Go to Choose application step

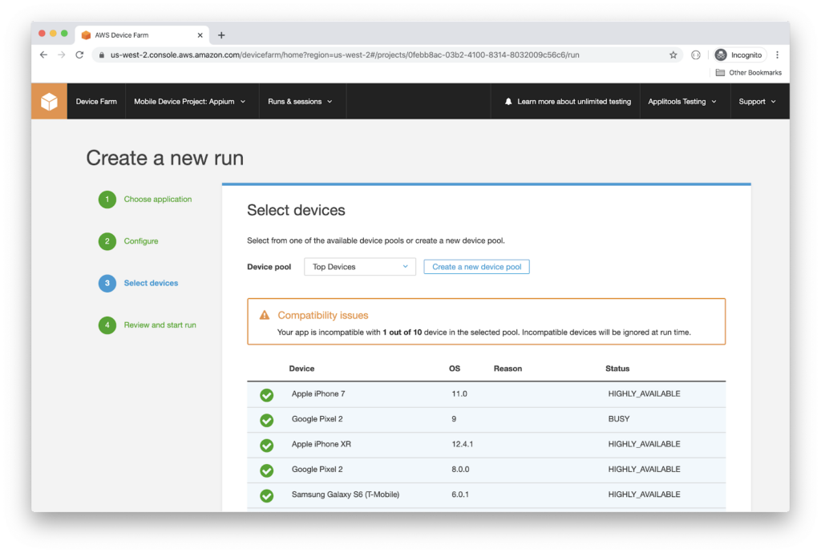(x=157, y=200)
